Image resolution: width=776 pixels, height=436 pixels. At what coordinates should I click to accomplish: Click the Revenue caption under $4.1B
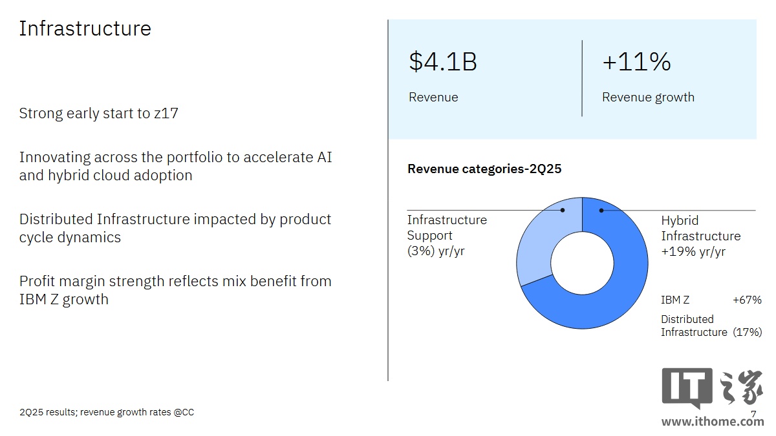pyautogui.click(x=433, y=98)
